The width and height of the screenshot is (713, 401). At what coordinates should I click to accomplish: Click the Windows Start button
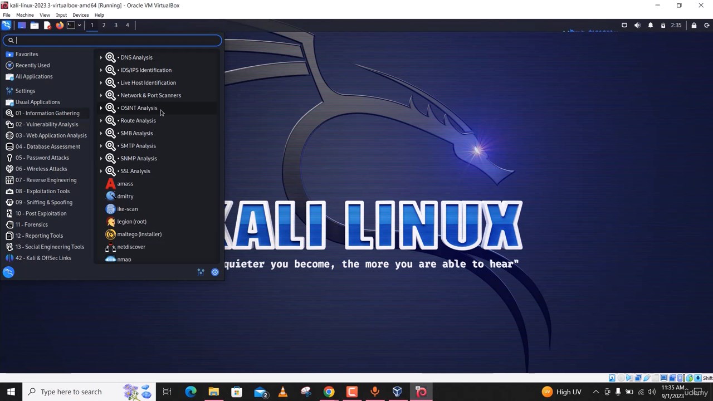point(11,392)
